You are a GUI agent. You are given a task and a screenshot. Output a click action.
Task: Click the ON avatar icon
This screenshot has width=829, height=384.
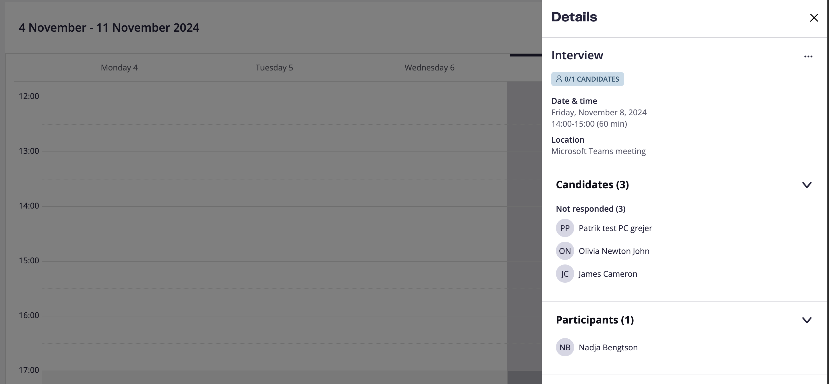click(565, 251)
